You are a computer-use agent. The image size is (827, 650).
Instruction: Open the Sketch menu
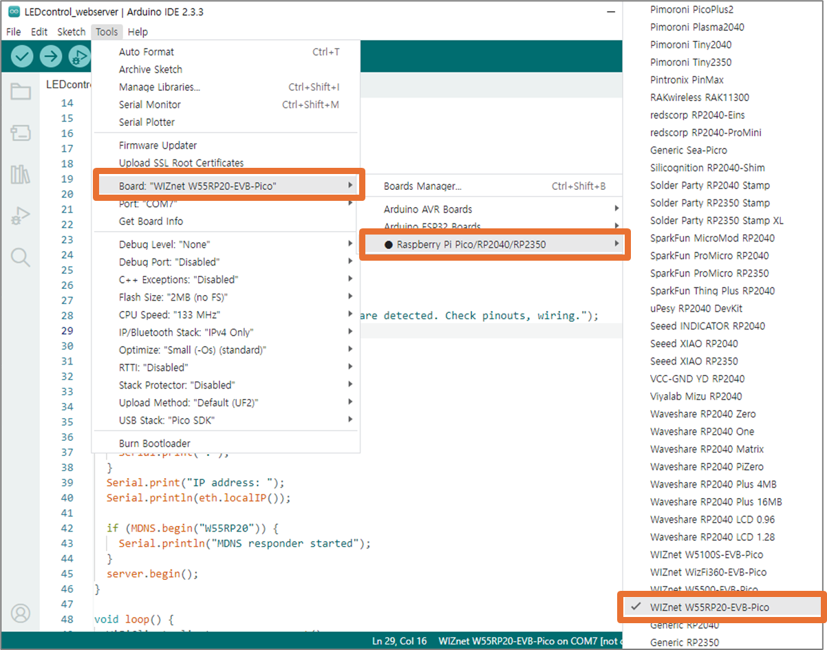(x=72, y=32)
